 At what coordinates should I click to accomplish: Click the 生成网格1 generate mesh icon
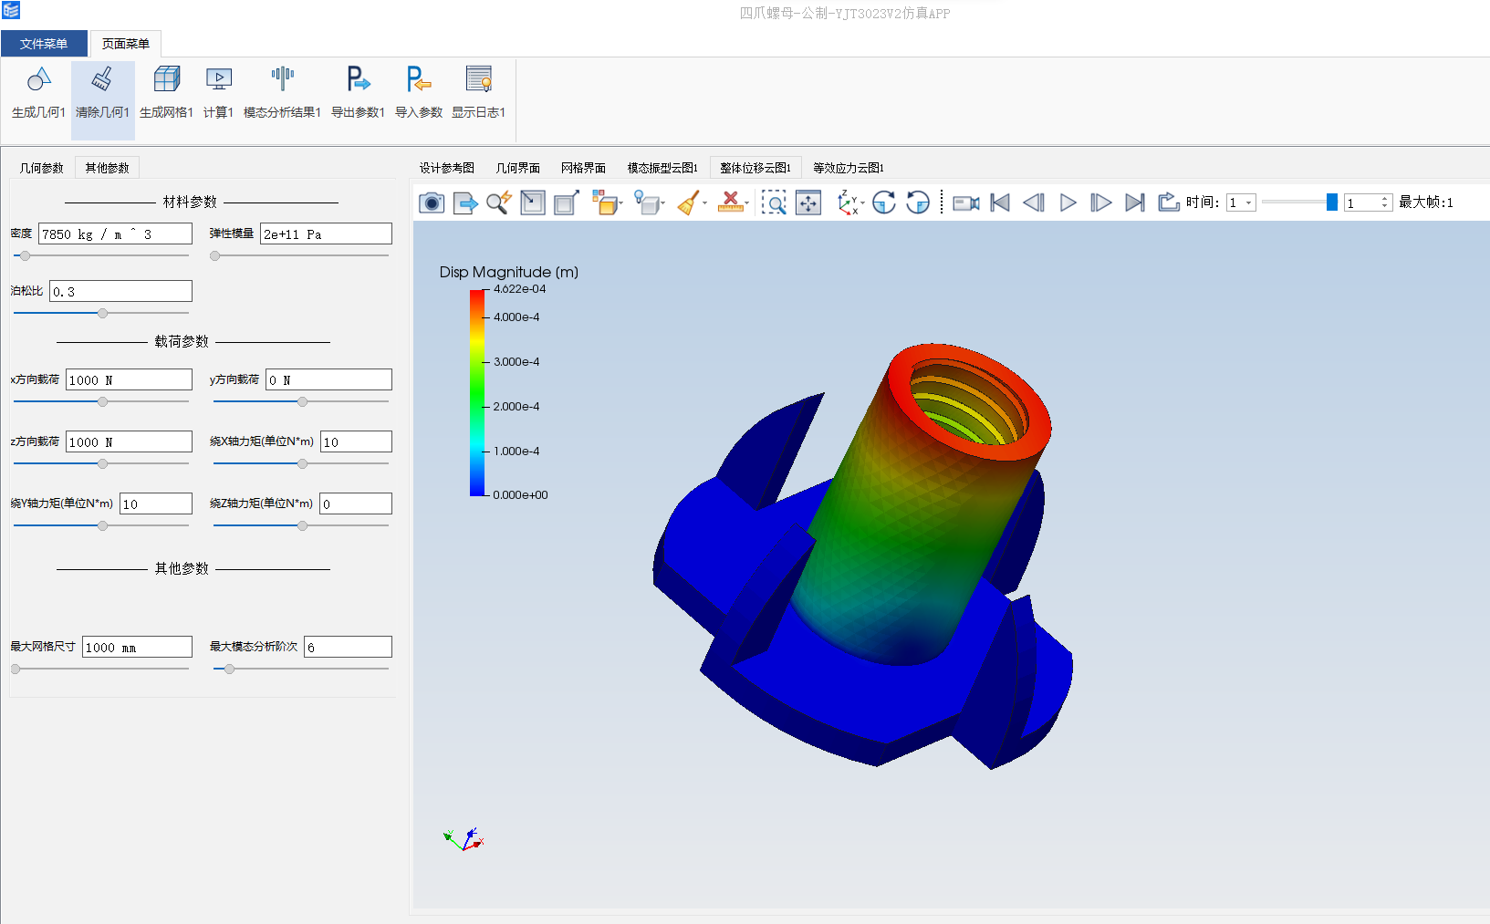(166, 80)
